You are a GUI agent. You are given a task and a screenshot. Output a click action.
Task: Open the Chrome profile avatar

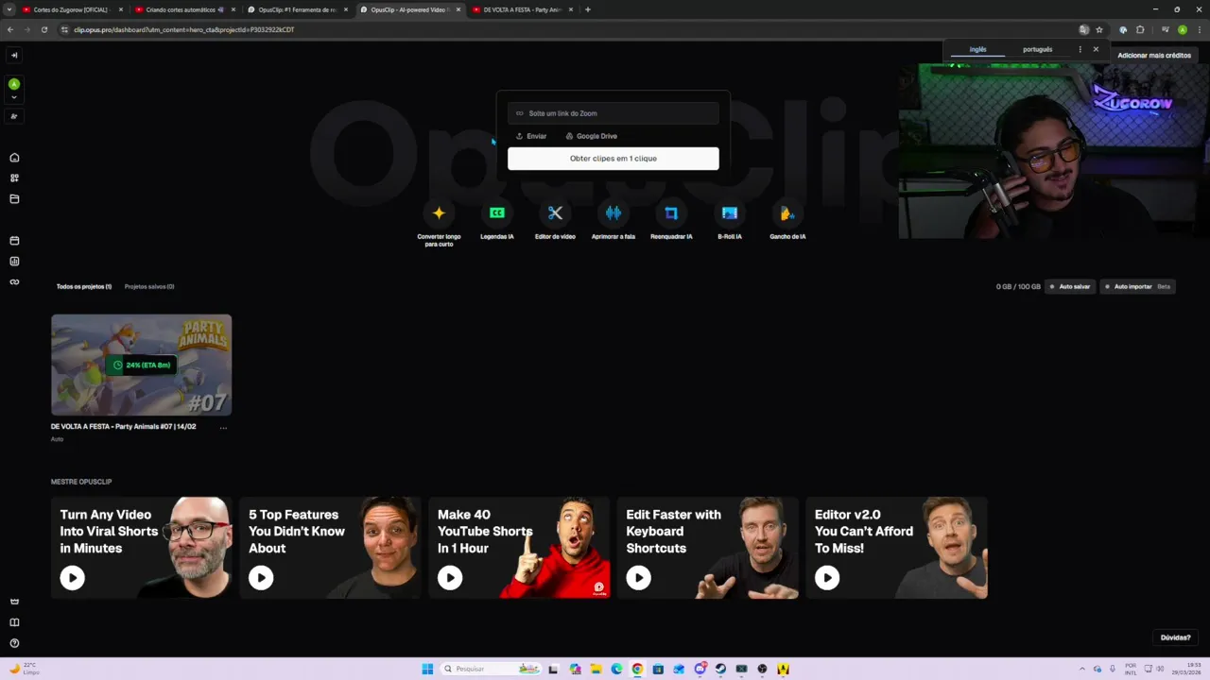[1183, 29]
